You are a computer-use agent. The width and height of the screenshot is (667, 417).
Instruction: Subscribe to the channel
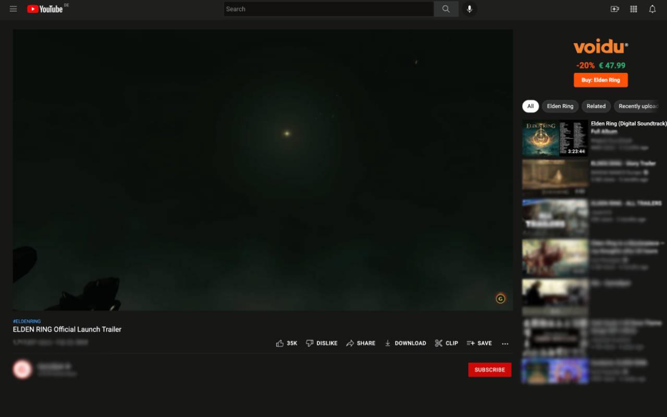pyautogui.click(x=490, y=370)
